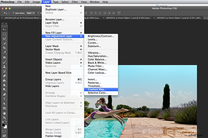Select the Spot Healing Brush tool
Viewport: 208px width, 138px height.
click(4, 58)
